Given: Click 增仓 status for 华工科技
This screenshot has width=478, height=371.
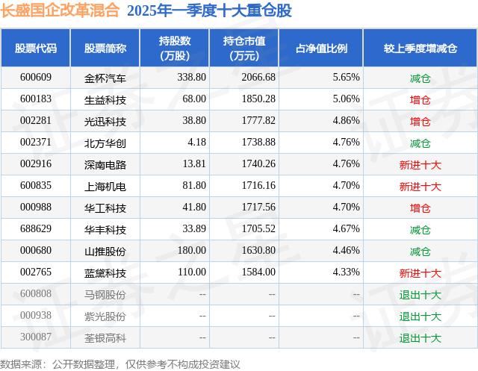Looking at the screenshot, I should (x=420, y=208).
